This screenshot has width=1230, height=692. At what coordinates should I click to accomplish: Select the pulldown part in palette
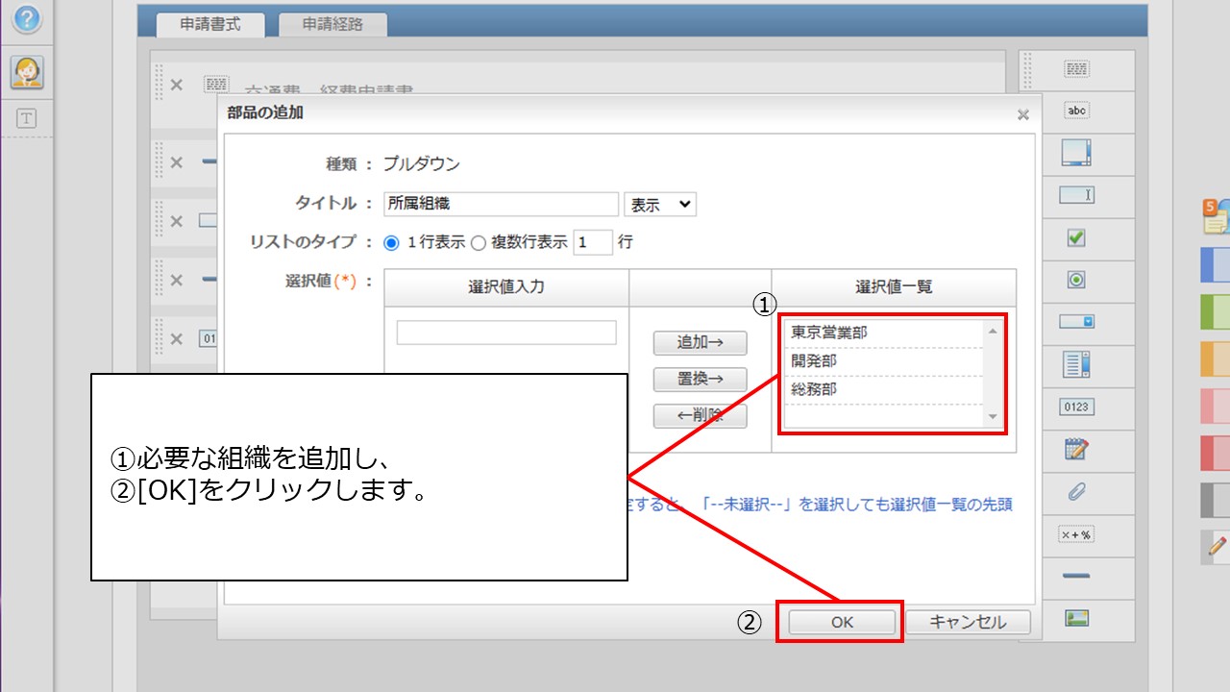click(x=1076, y=322)
